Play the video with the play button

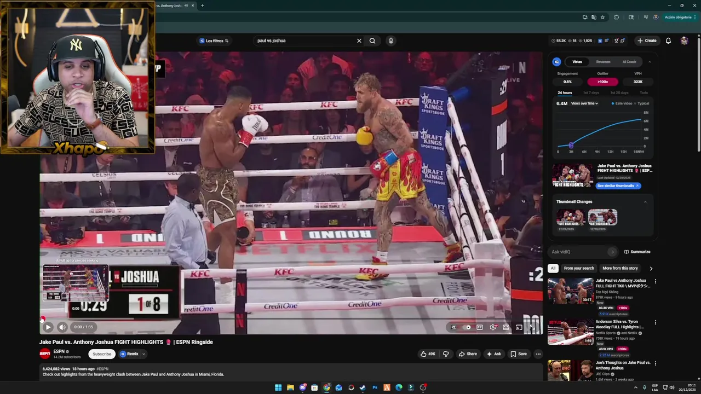[x=48, y=327]
